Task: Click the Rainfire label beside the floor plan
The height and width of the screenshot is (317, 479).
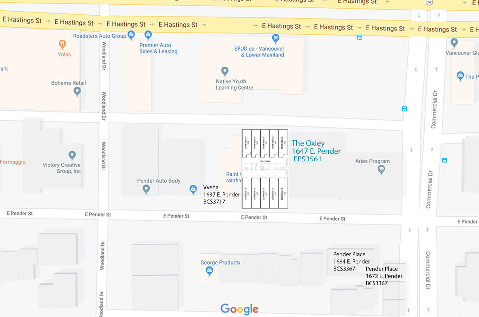Action: point(234,177)
